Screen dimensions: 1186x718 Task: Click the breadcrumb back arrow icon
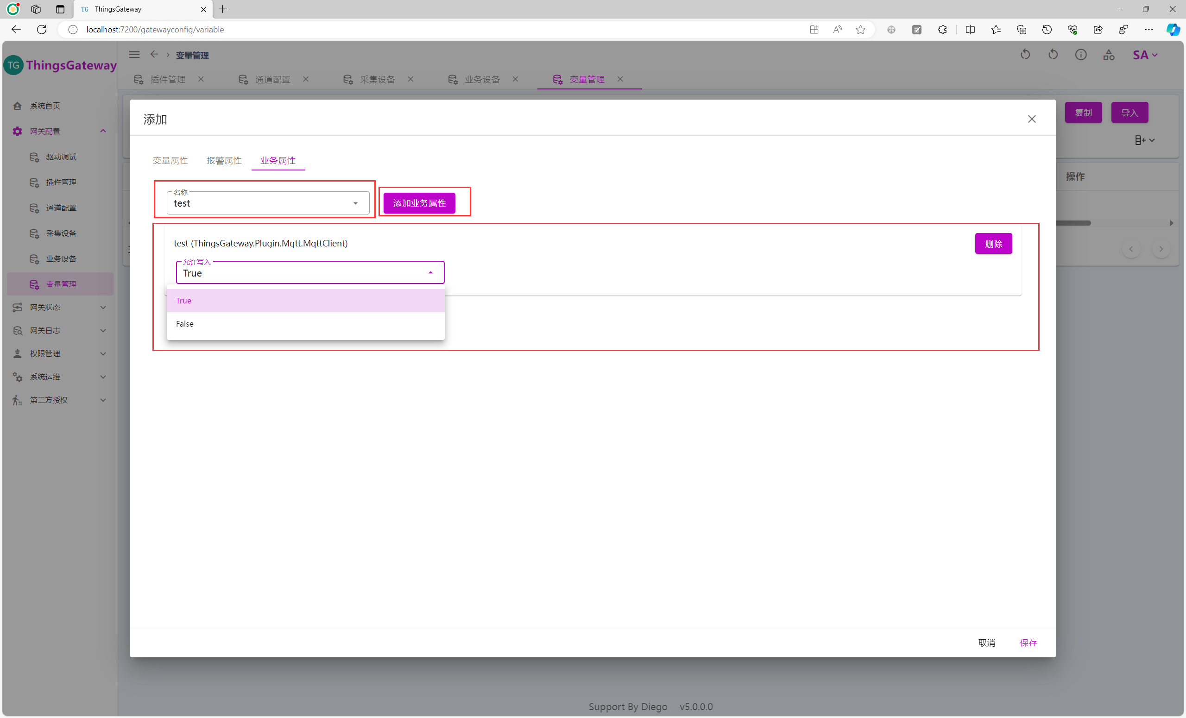(x=154, y=55)
